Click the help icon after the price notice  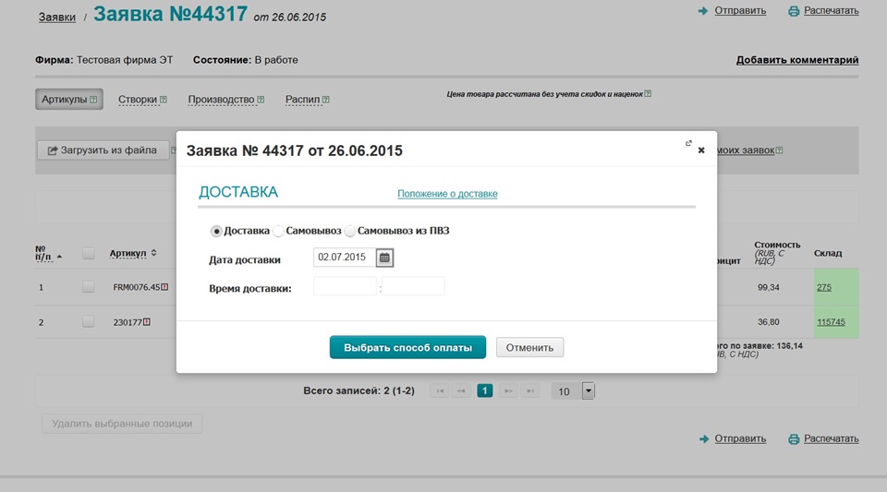coord(648,93)
